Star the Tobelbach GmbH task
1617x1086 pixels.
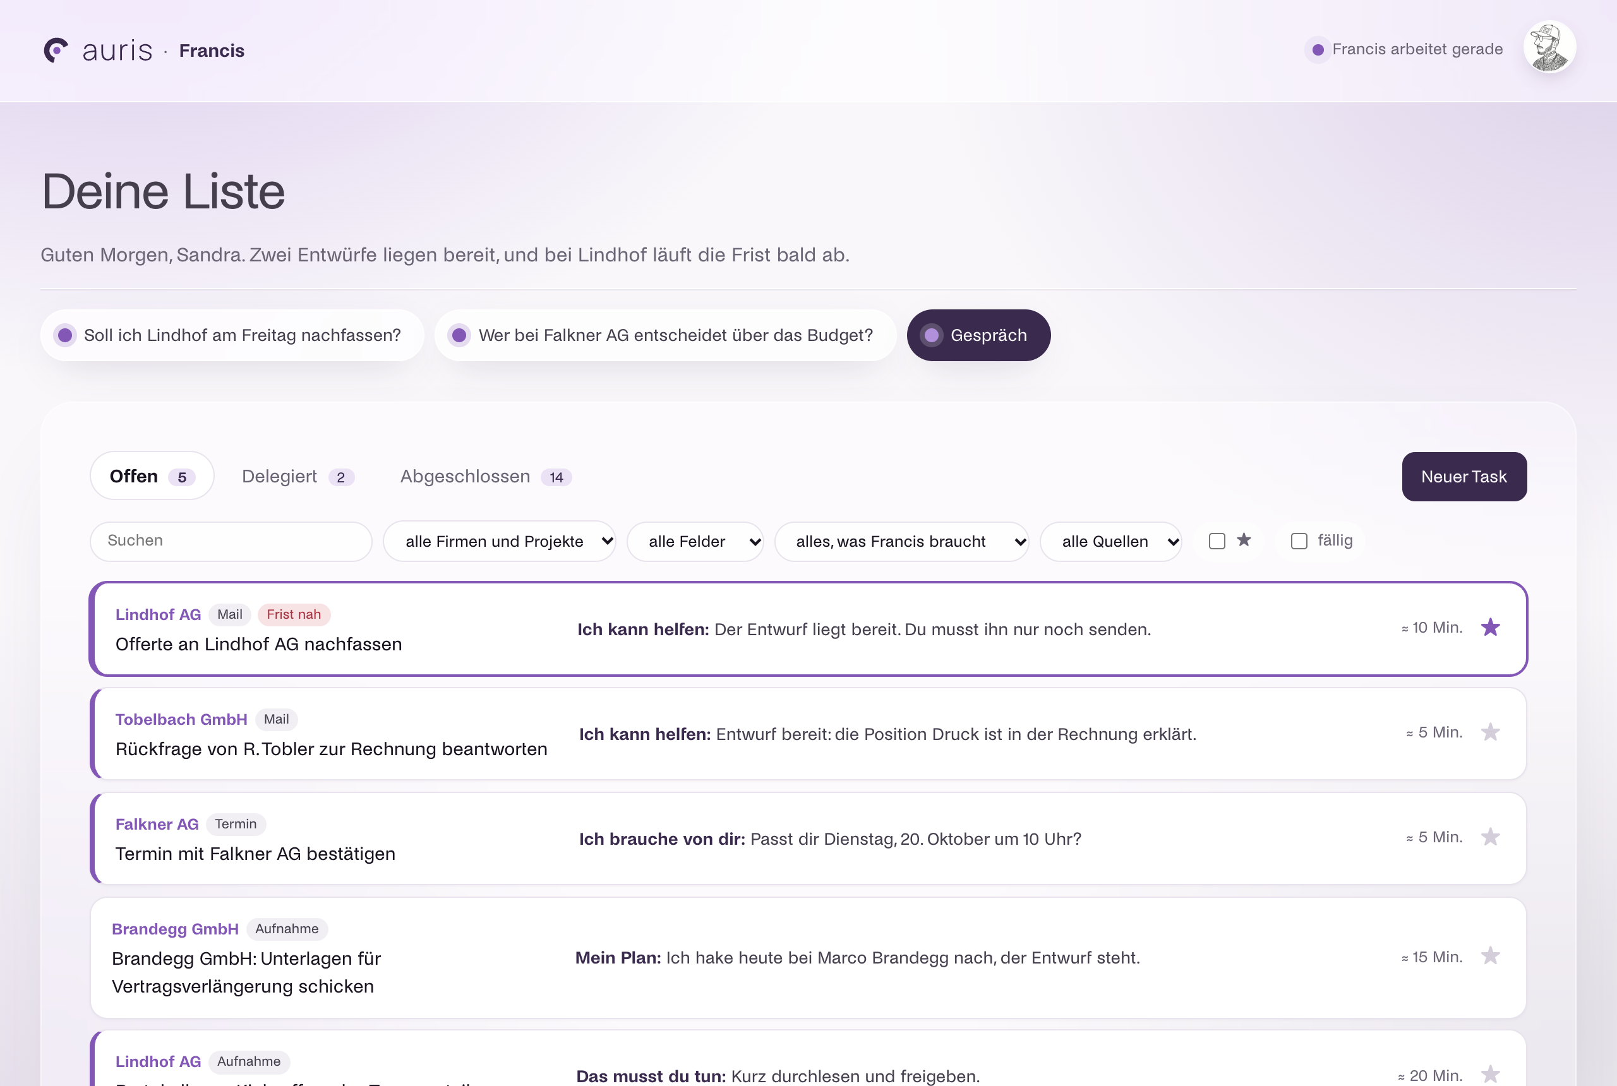(x=1490, y=732)
